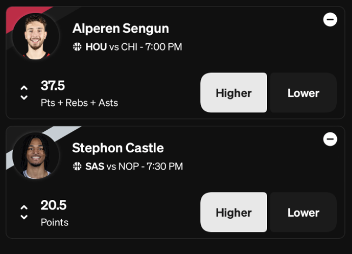
Task: Click basketball icon beside HOU vs CHI
Action: [77, 47]
